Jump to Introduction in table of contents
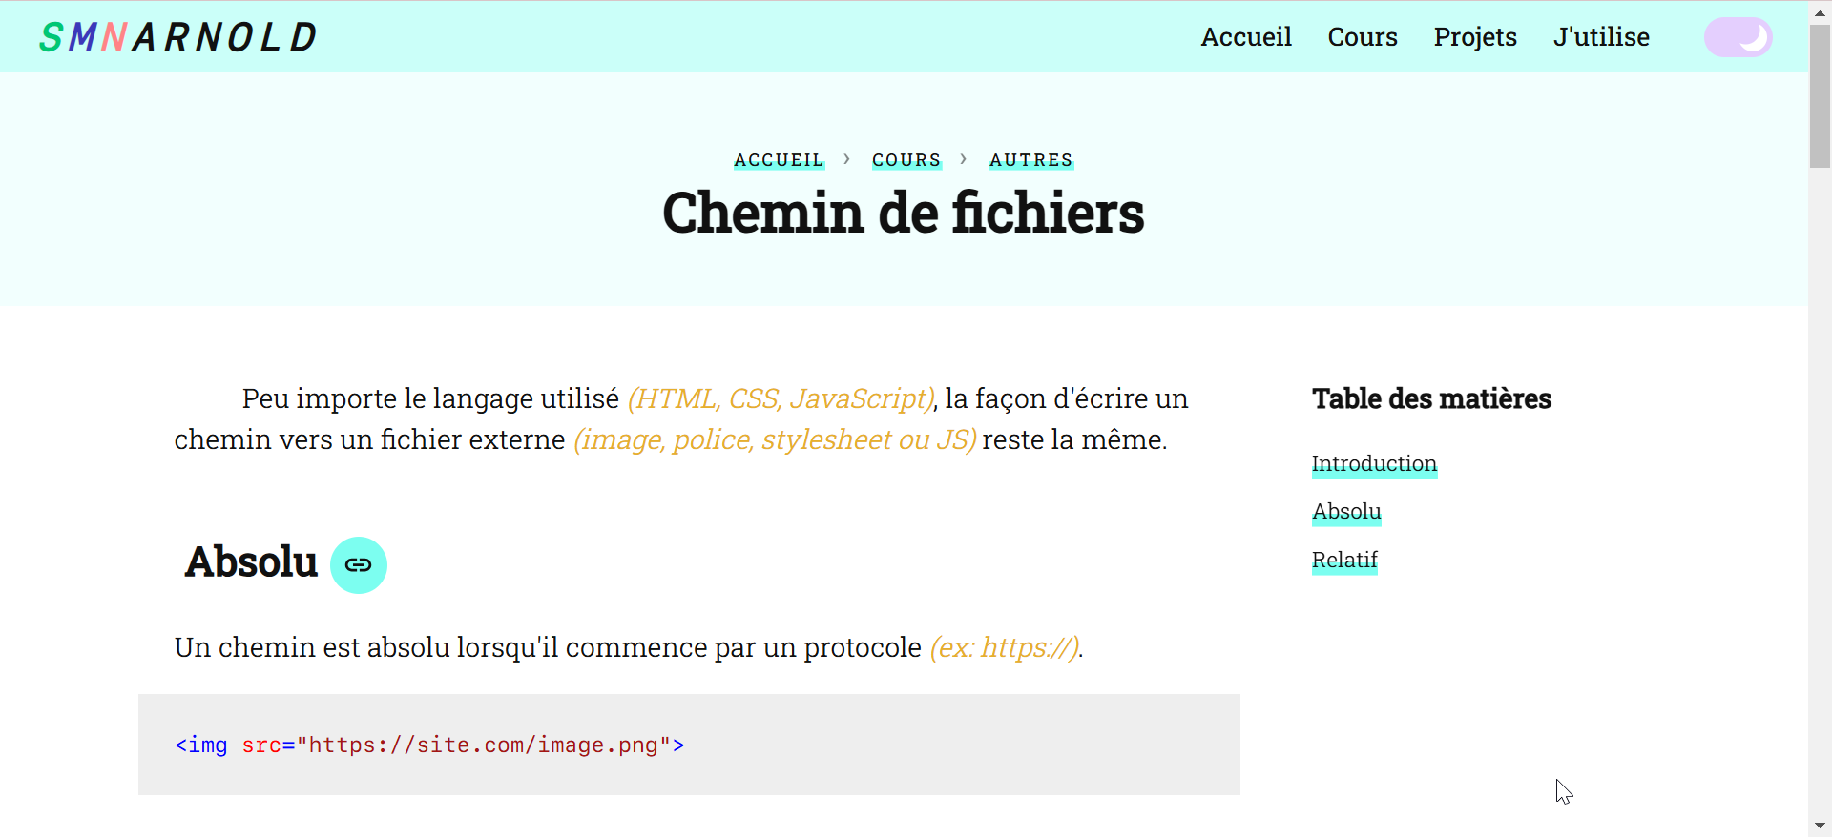Screen dimensions: 1832x837 (1374, 464)
